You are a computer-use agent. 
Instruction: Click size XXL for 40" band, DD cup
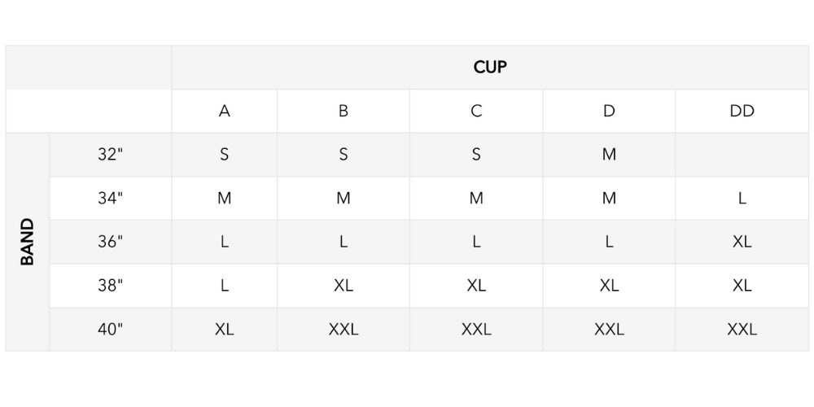coord(742,330)
